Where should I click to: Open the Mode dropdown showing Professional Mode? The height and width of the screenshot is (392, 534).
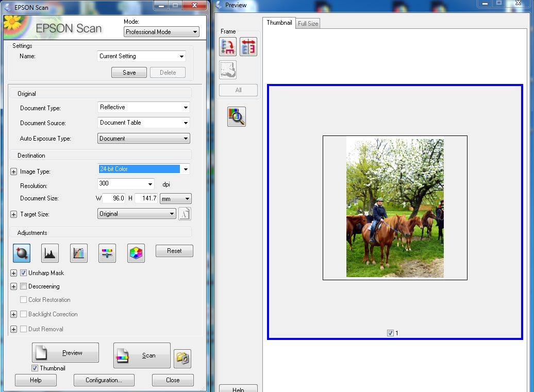click(161, 32)
